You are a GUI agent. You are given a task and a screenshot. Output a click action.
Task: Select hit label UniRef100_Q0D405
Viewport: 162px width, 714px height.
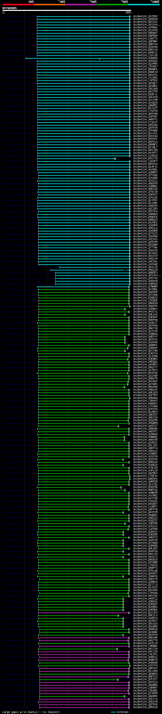[145, 281]
